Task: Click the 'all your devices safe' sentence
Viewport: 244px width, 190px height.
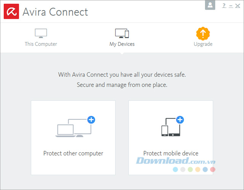Action: (122, 74)
